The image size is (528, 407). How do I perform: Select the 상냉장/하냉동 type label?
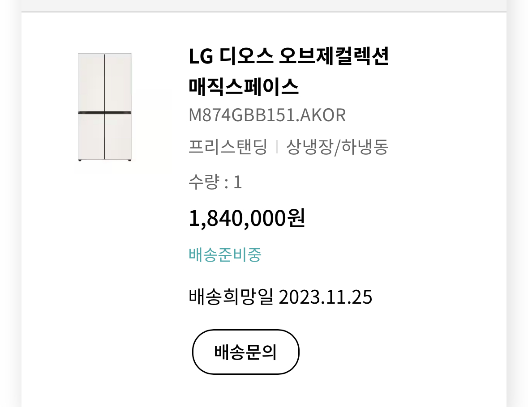pos(337,147)
